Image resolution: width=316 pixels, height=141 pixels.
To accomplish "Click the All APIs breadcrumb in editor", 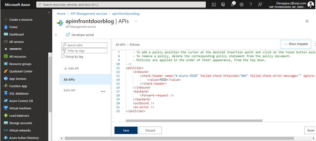I will 120,44.
